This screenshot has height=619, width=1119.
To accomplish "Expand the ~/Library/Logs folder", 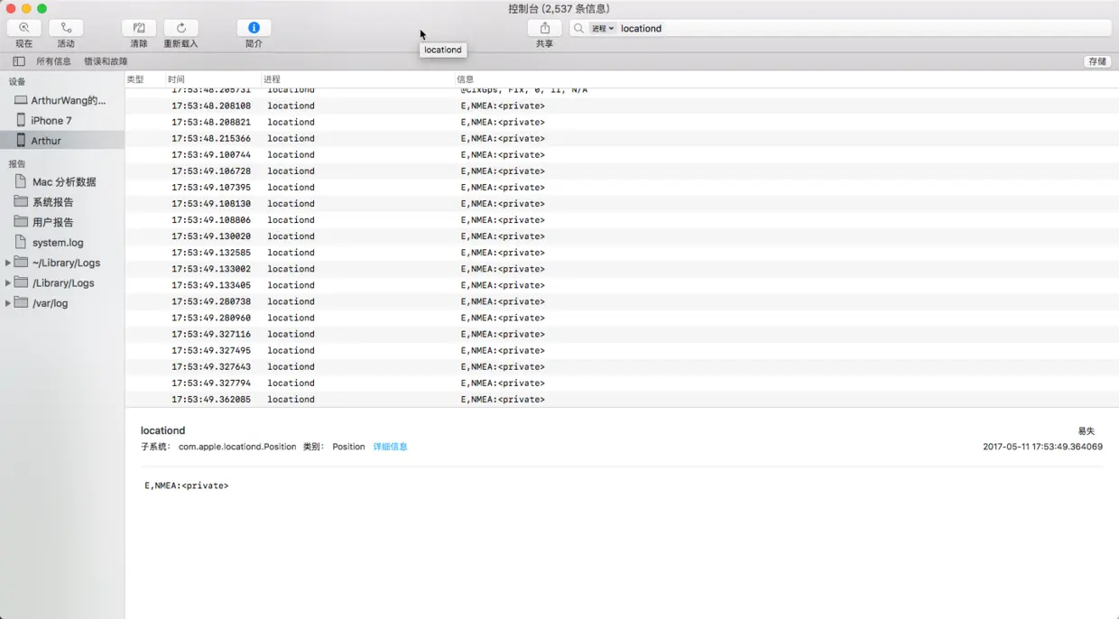I will 8,263.
